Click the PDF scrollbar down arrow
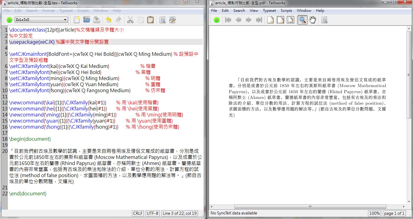 409,202
